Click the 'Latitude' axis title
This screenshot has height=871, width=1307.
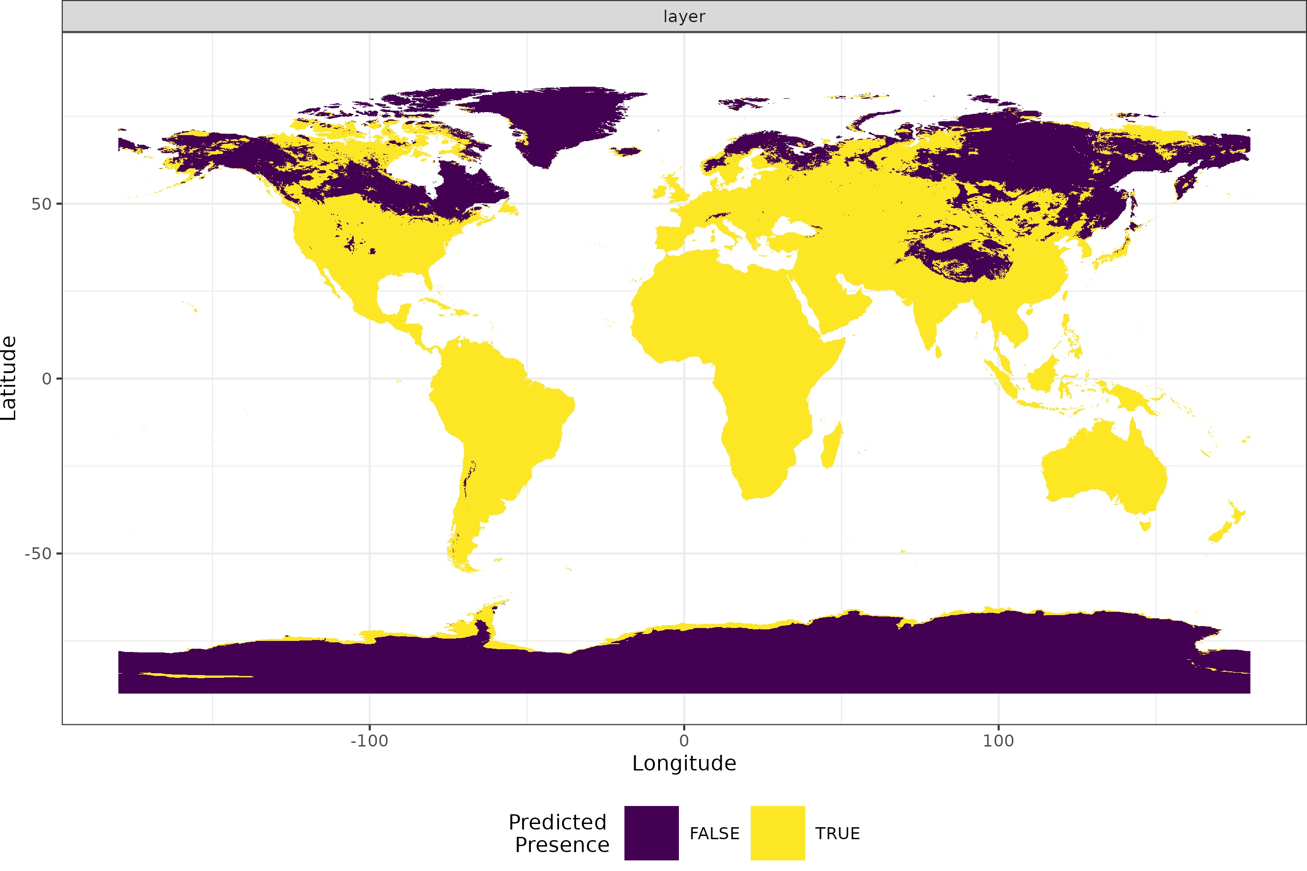(9, 378)
